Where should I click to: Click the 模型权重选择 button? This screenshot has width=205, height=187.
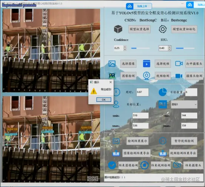pyautogui.click(x=139, y=29)
